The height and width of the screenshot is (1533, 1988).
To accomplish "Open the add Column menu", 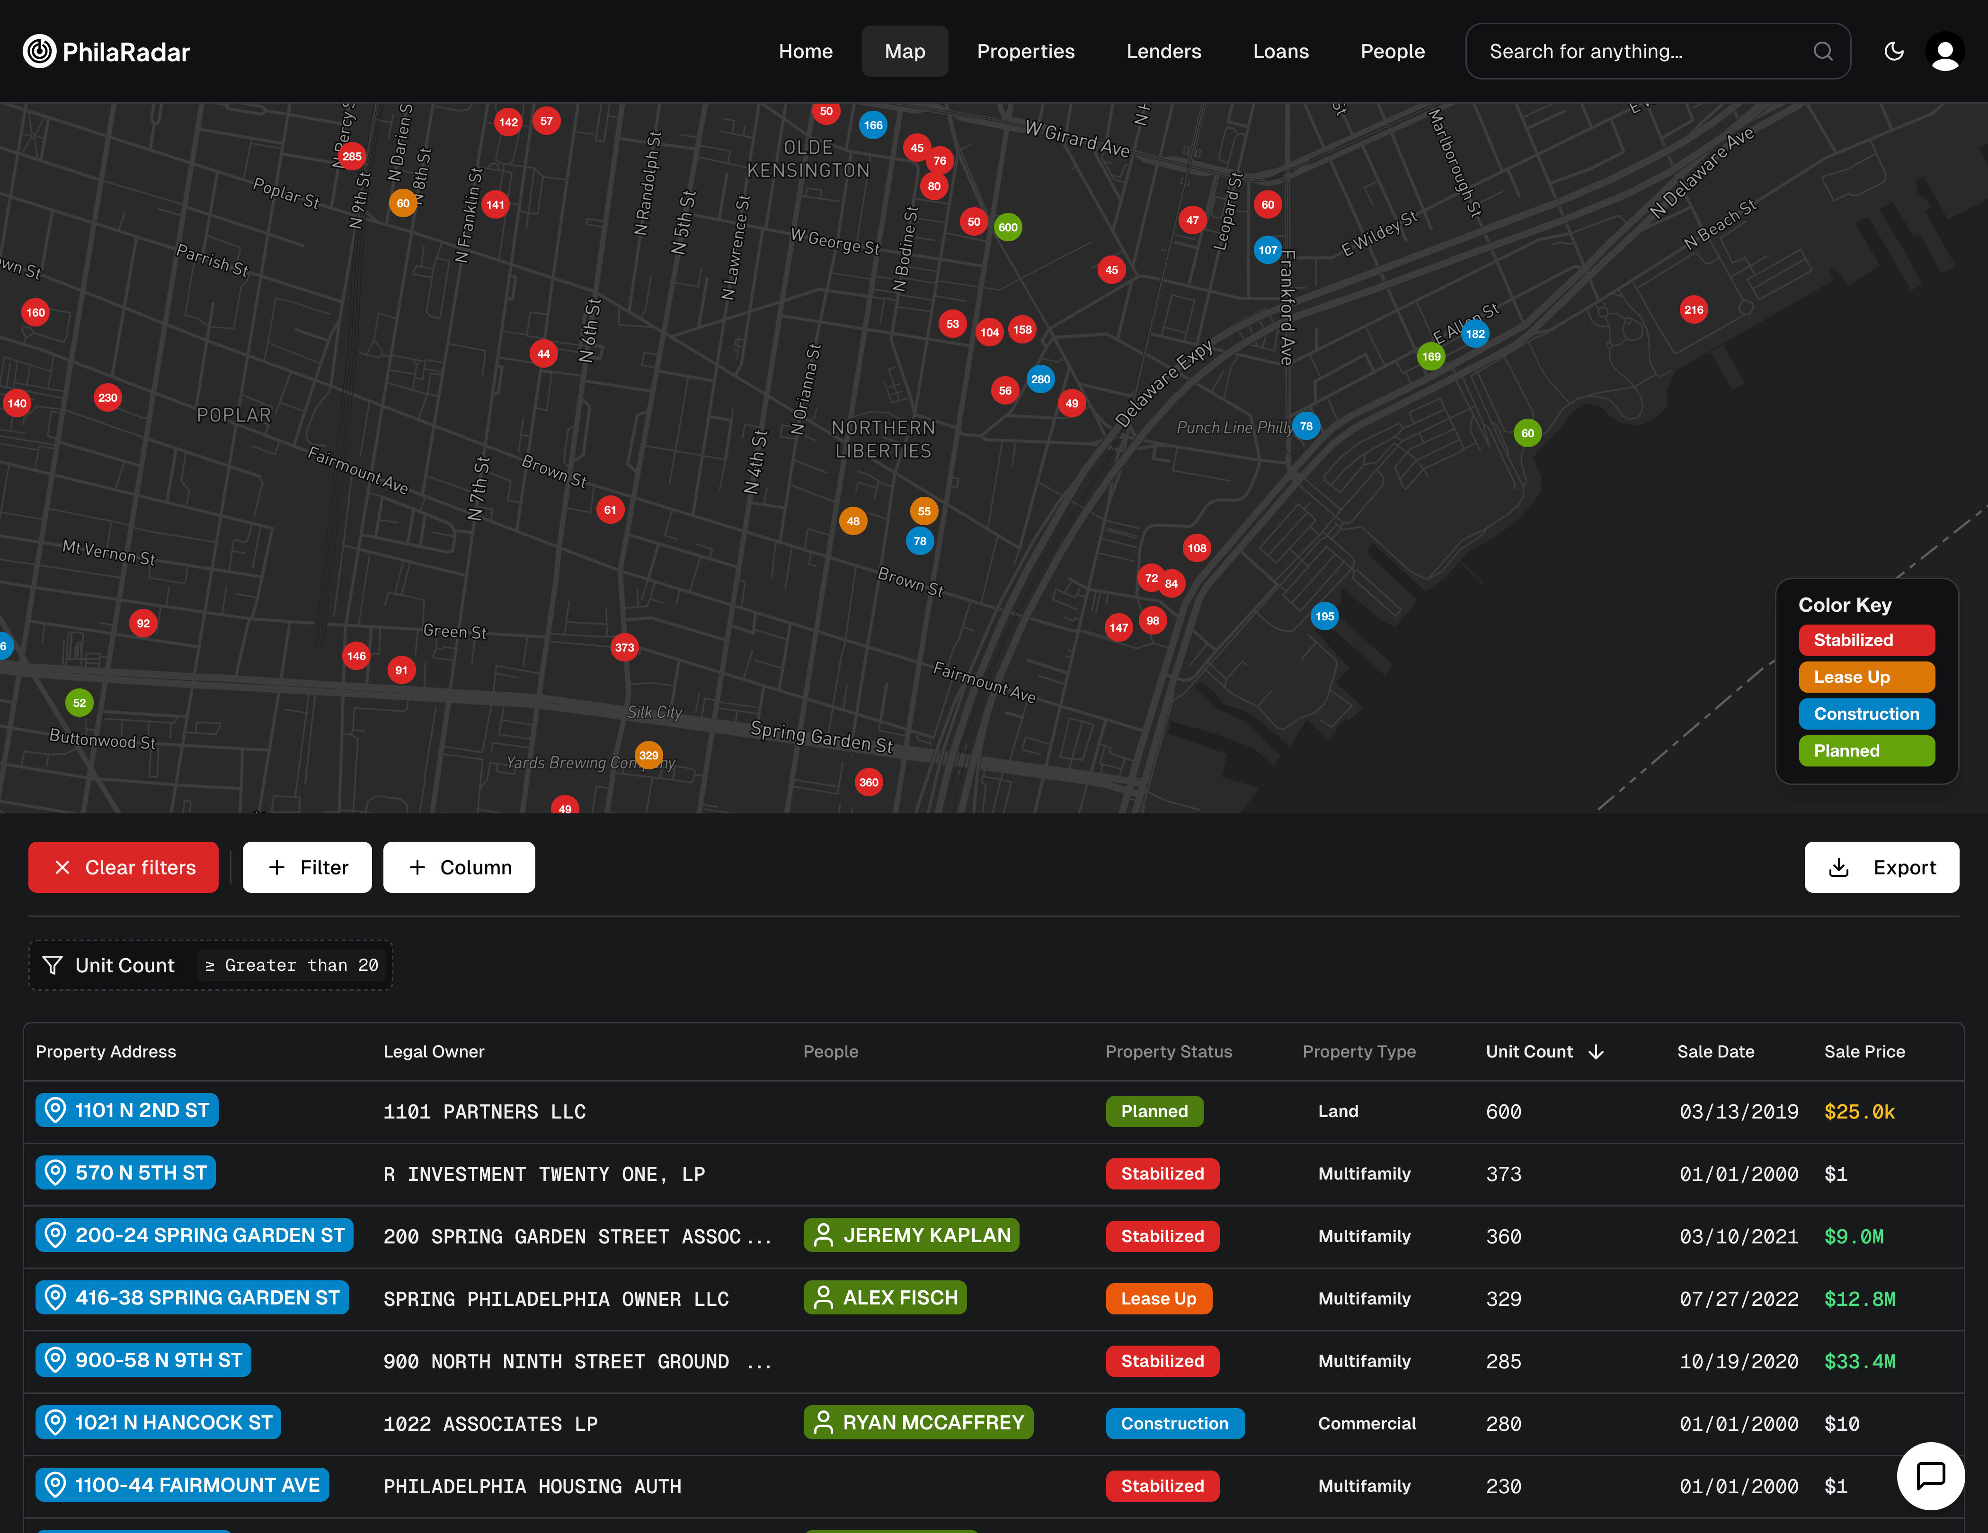I will click(x=459, y=867).
